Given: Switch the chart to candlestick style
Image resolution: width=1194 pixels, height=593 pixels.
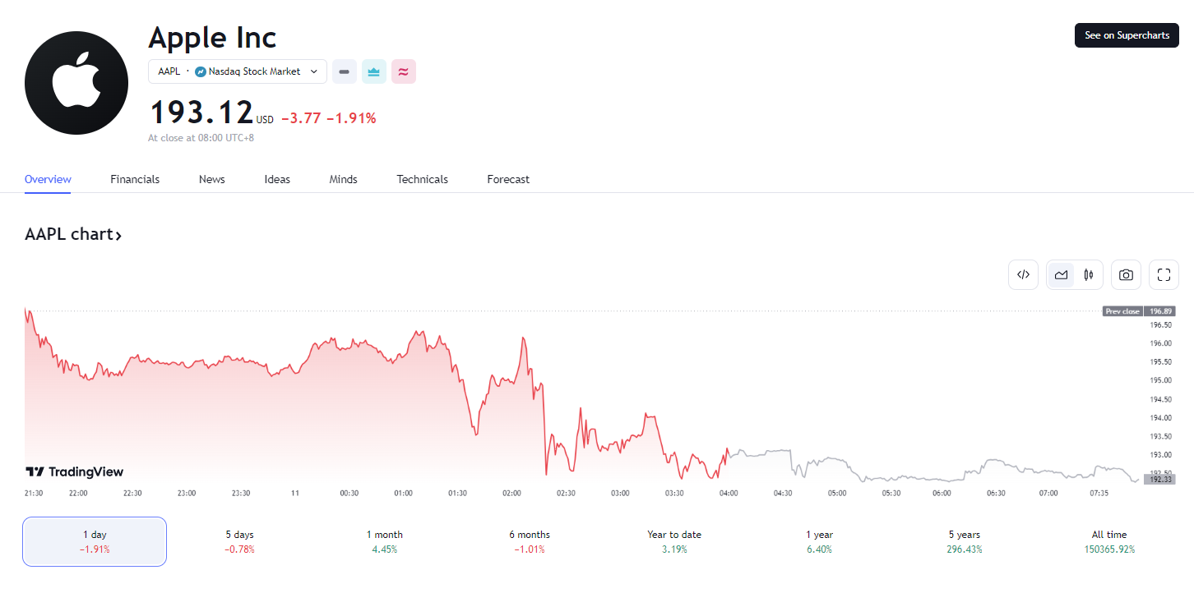Looking at the screenshot, I should point(1089,275).
